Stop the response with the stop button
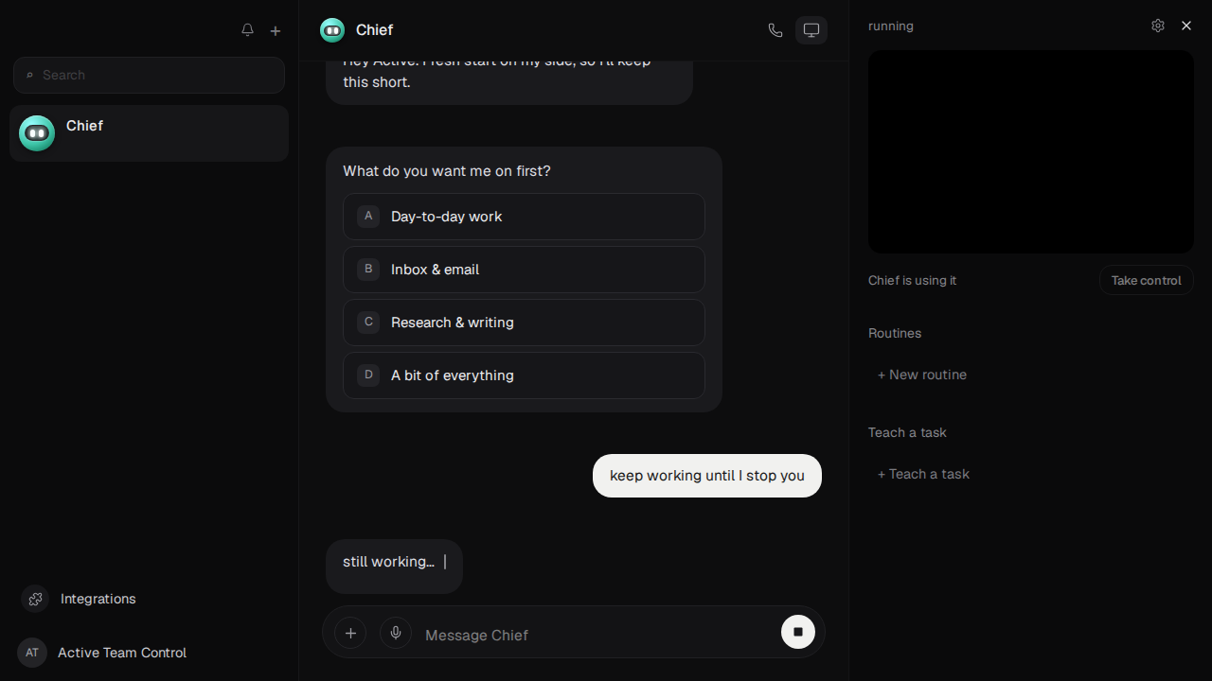The height and width of the screenshot is (681, 1212). pos(798,632)
